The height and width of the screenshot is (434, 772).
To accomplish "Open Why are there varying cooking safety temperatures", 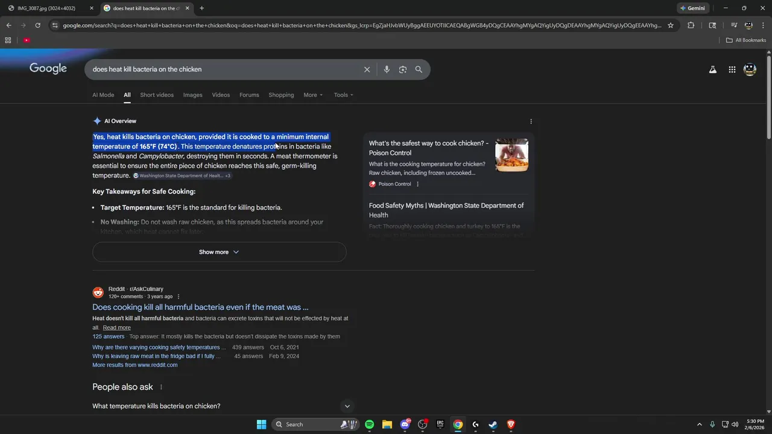I will [159, 347].
